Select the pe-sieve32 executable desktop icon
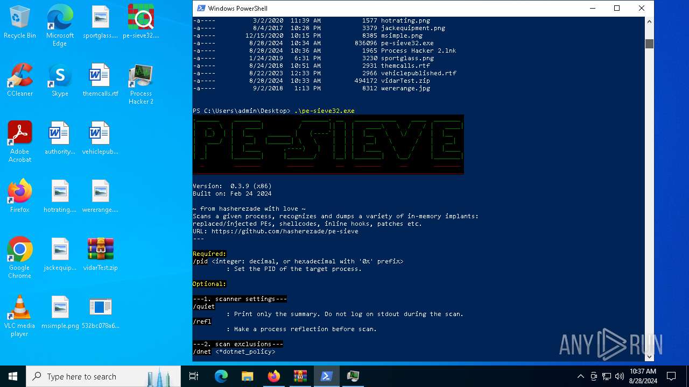The height and width of the screenshot is (387, 689). click(x=141, y=23)
